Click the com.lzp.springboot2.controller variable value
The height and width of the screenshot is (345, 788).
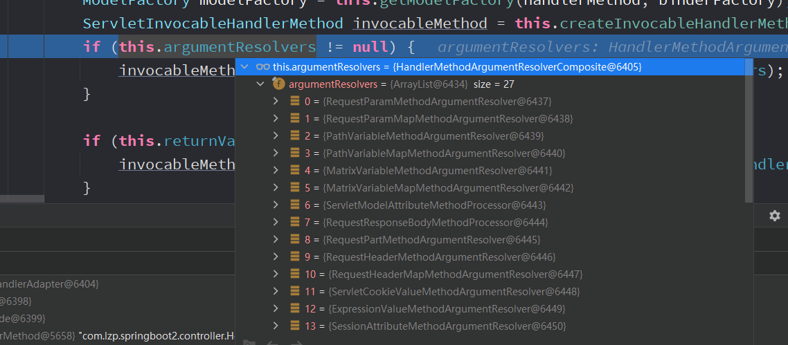click(x=156, y=335)
